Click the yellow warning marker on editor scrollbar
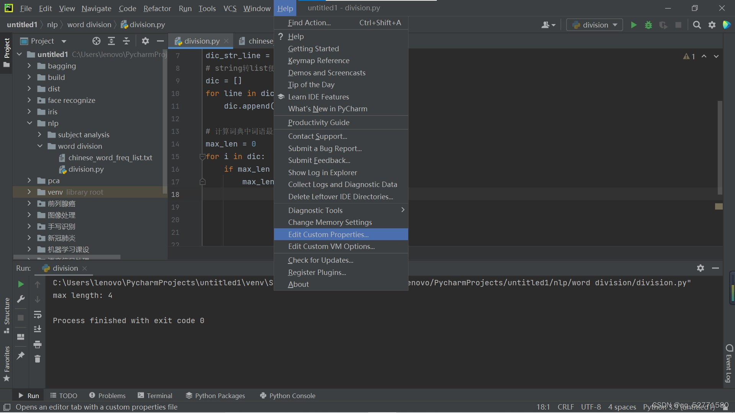The height and width of the screenshot is (413, 735). [719, 206]
